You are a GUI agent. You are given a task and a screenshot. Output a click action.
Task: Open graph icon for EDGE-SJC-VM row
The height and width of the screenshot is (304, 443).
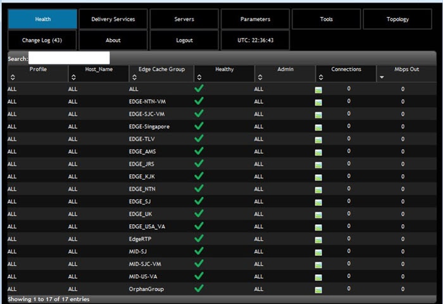point(318,115)
